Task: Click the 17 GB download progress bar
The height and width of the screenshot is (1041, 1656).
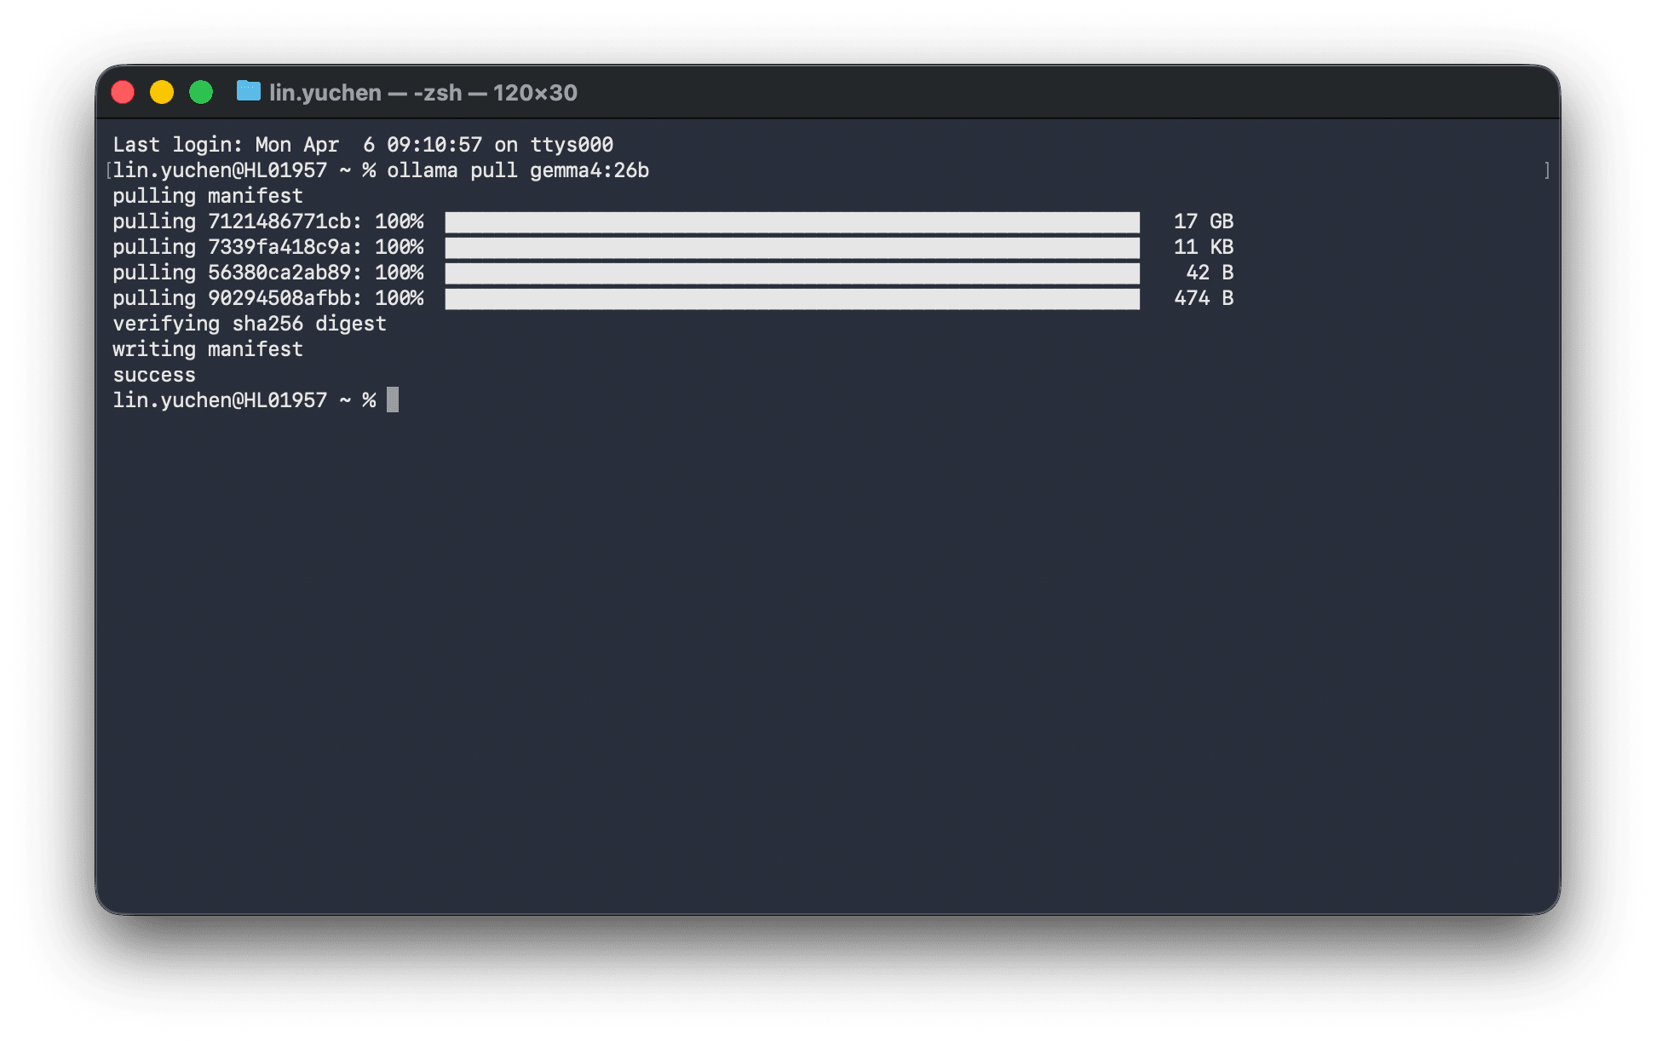Action: point(791,222)
